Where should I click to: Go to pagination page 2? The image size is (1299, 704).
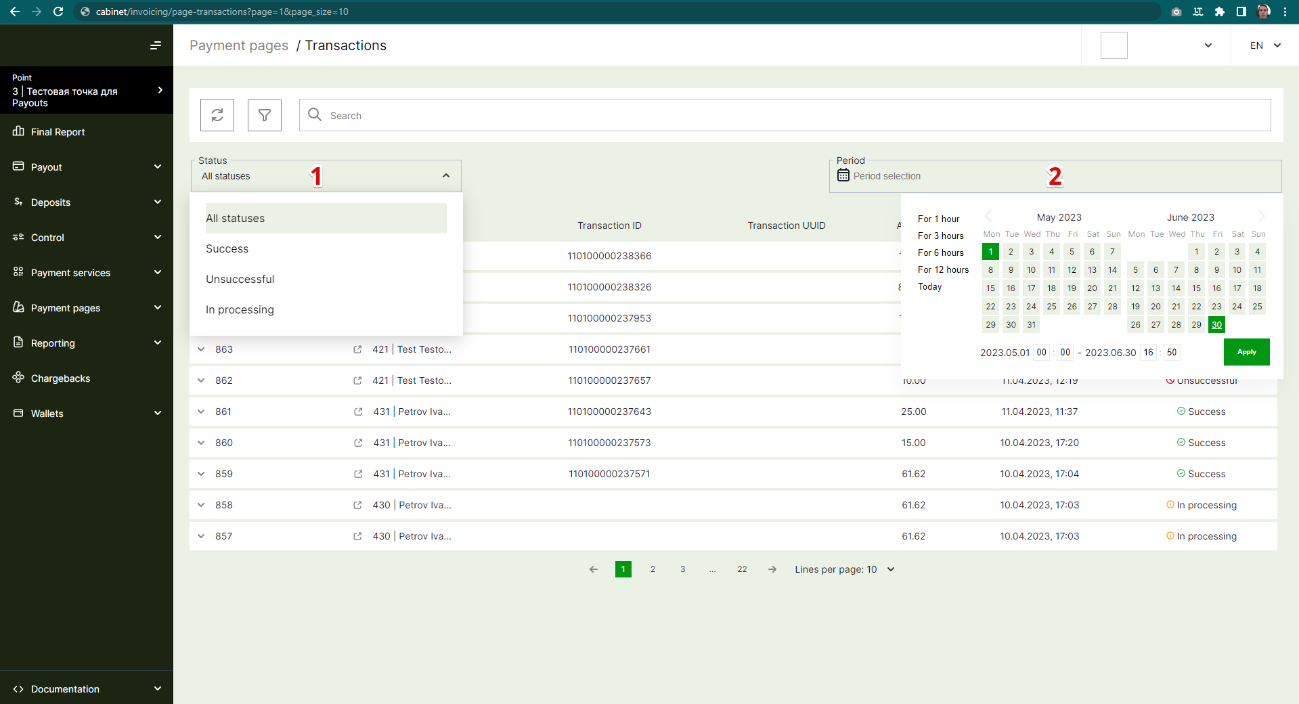pyautogui.click(x=653, y=569)
